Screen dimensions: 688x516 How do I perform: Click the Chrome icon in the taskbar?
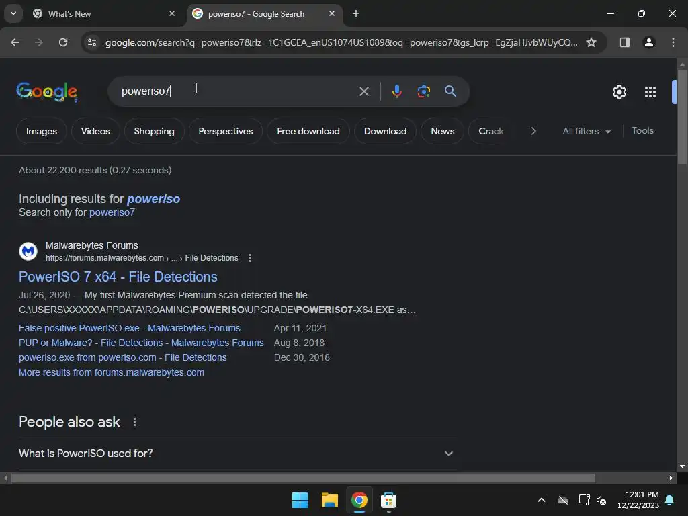[x=359, y=500]
